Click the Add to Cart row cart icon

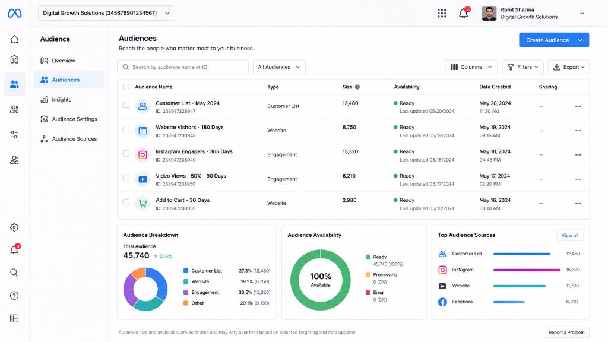[142, 204]
